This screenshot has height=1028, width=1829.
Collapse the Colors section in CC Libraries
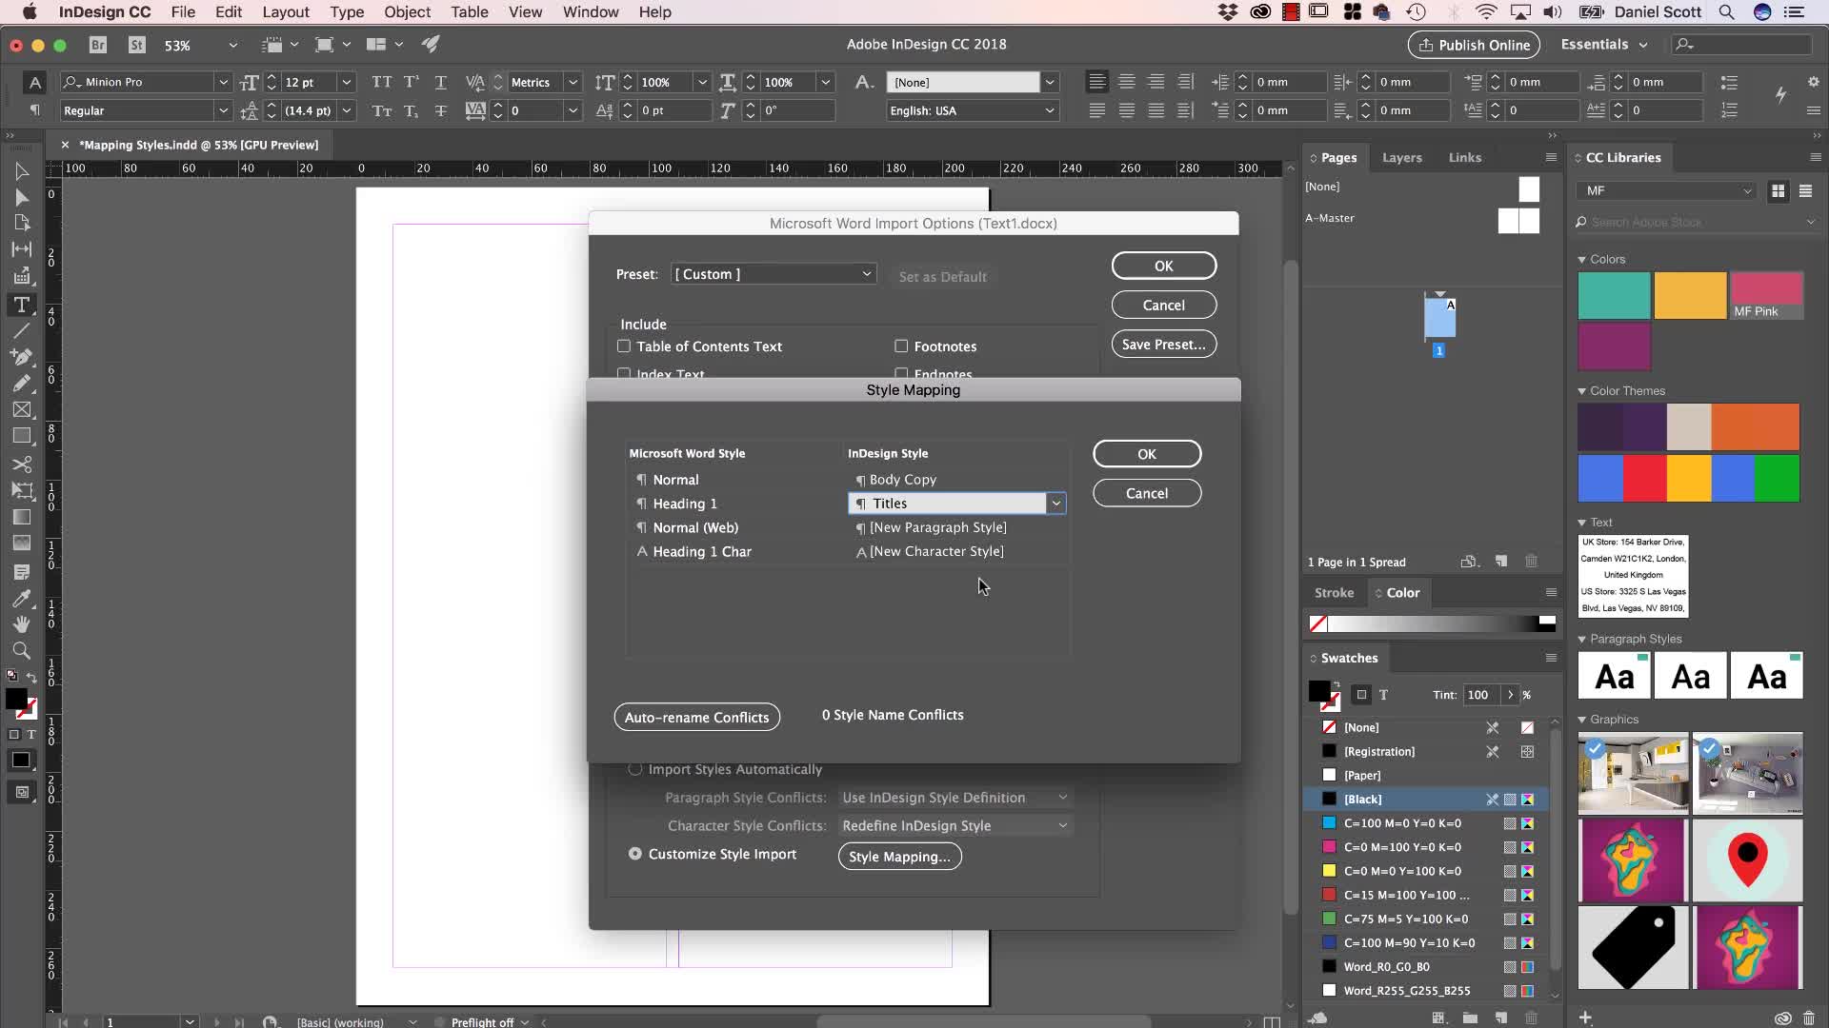[1582, 260]
